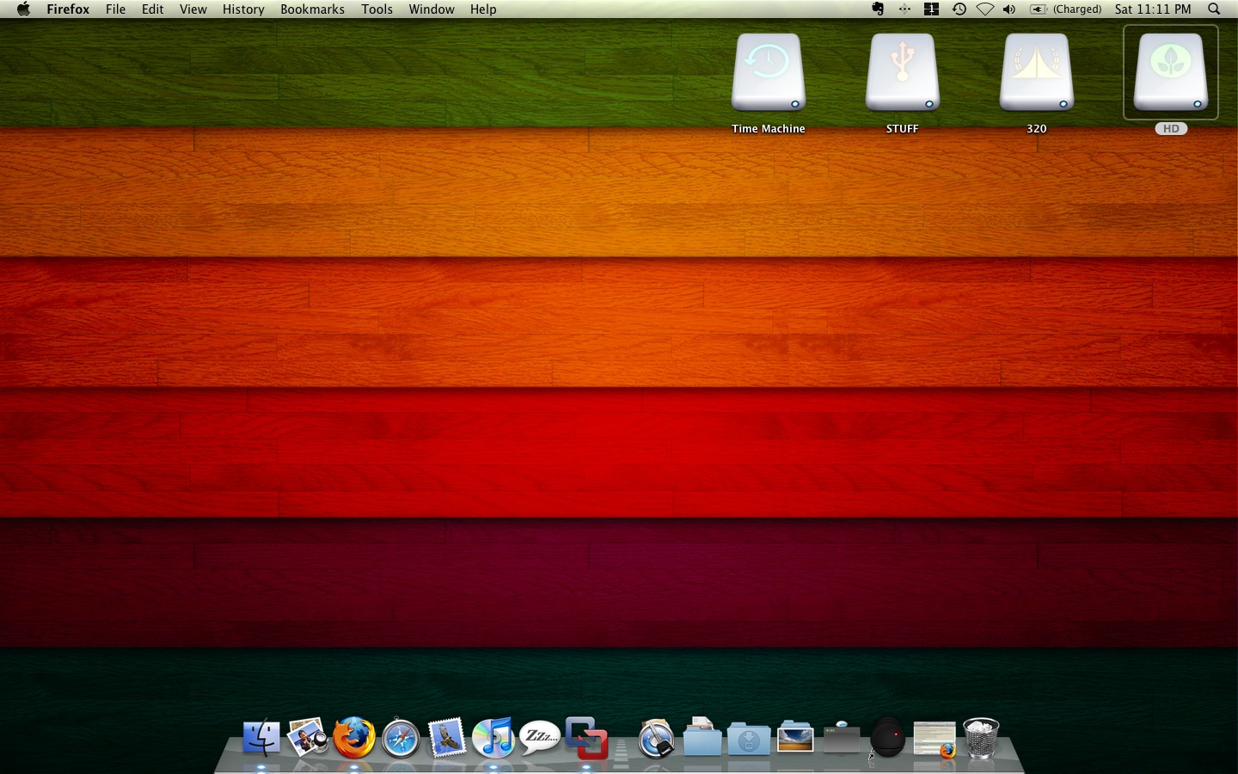1238x774 pixels.
Task: Launch Preview app from the Dock
Action: [307, 738]
